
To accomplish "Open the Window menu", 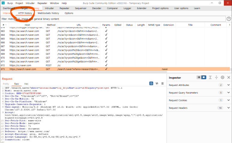I will tap(54, 3).
